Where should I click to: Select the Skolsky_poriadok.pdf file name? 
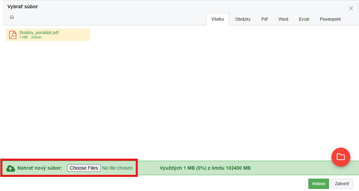pos(39,33)
